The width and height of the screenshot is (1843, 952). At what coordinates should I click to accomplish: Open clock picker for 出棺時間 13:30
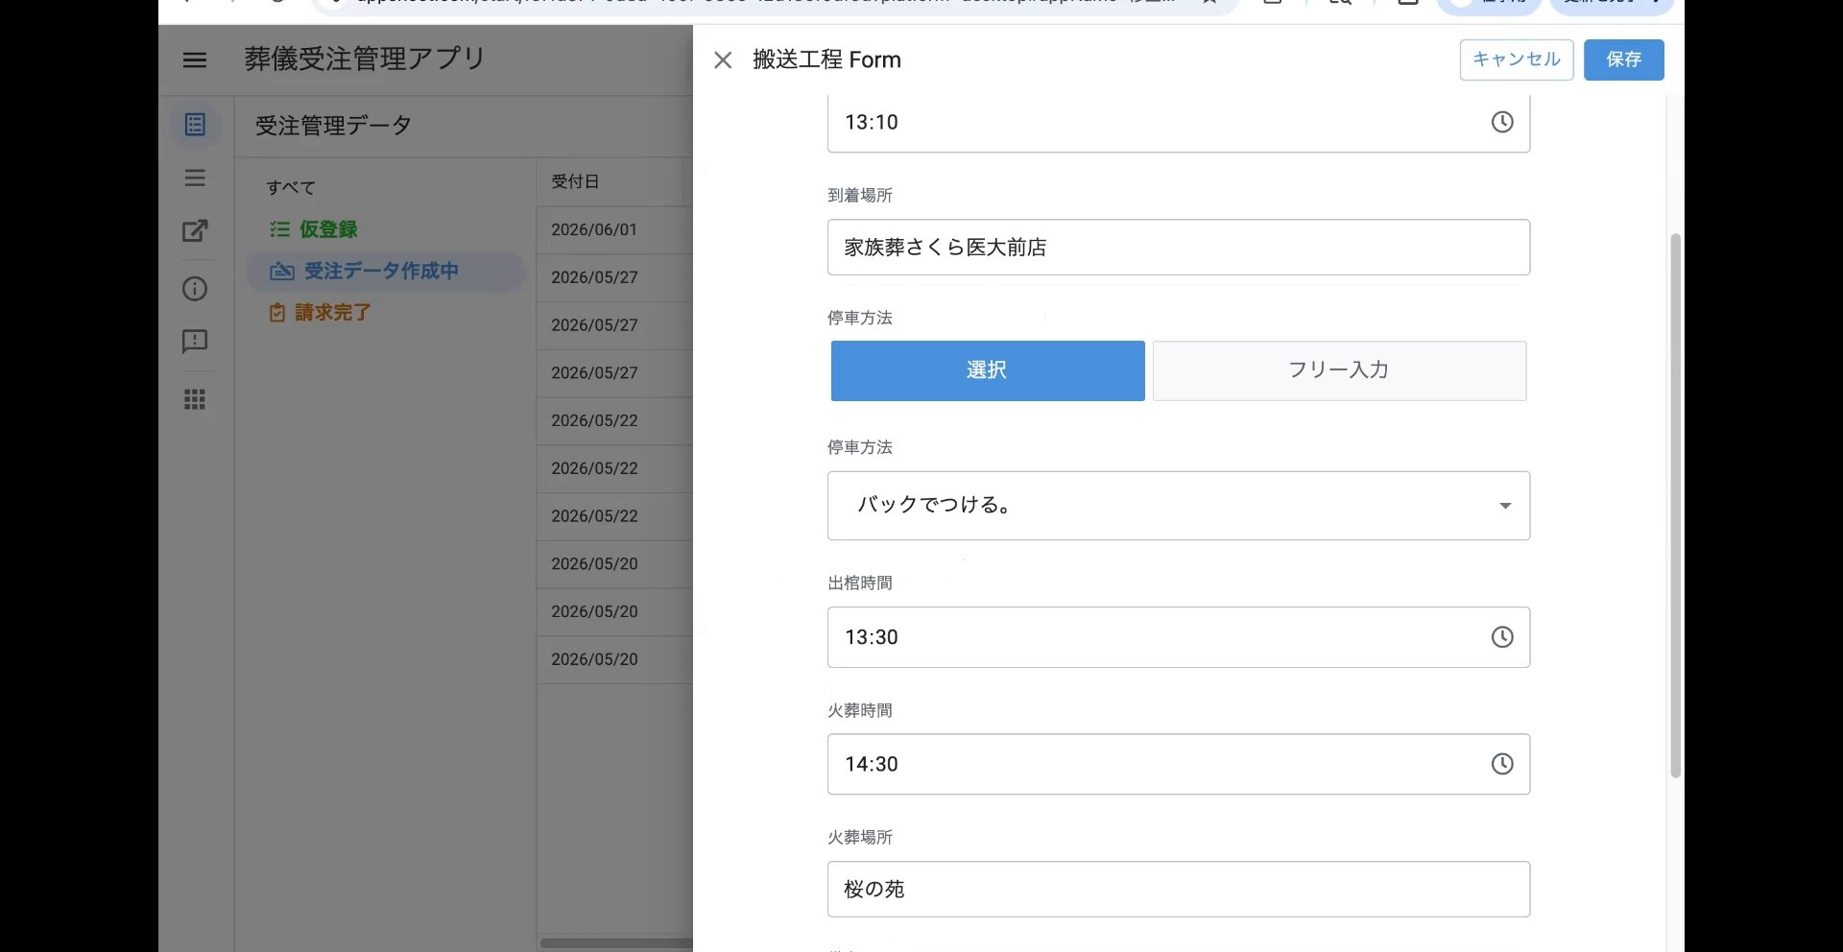tap(1502, 637)
